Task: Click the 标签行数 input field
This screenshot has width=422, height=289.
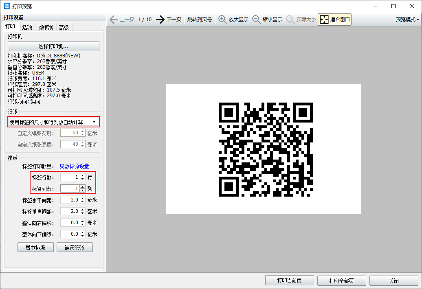Action: coord(70,177)
